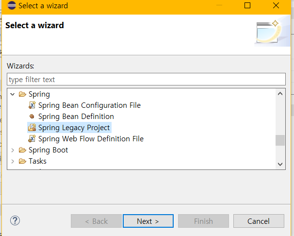This screenshot has width=294, height=236.
Task: Click the Spring Bean Definition bean icon
Action: pos(32,117)
